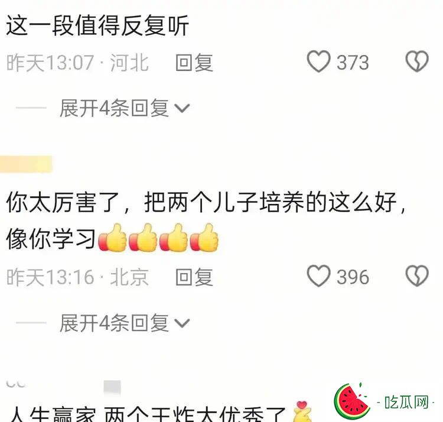Image resolution: width=443 pixels, height=422 pixels.
Task: Tap the 373 like count number
Action: pos(353,63)
